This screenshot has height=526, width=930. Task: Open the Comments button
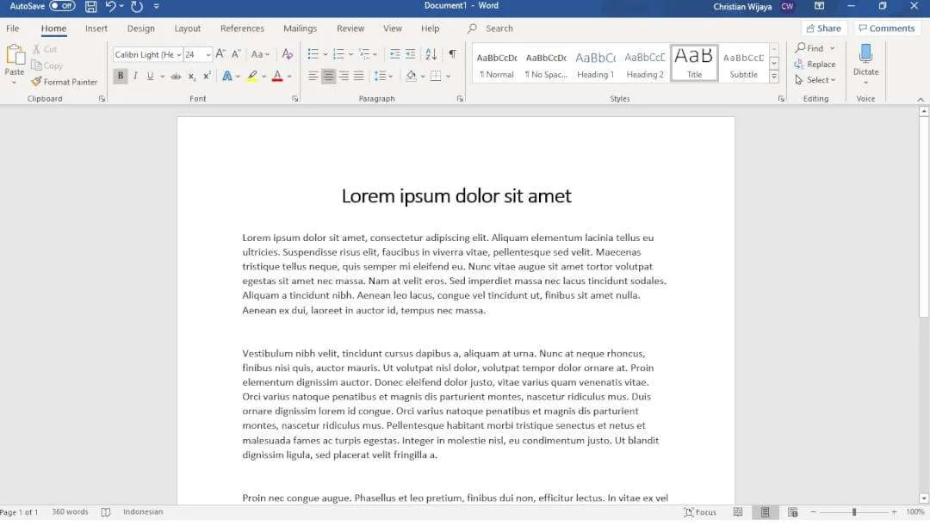click(x=887, y=28)
